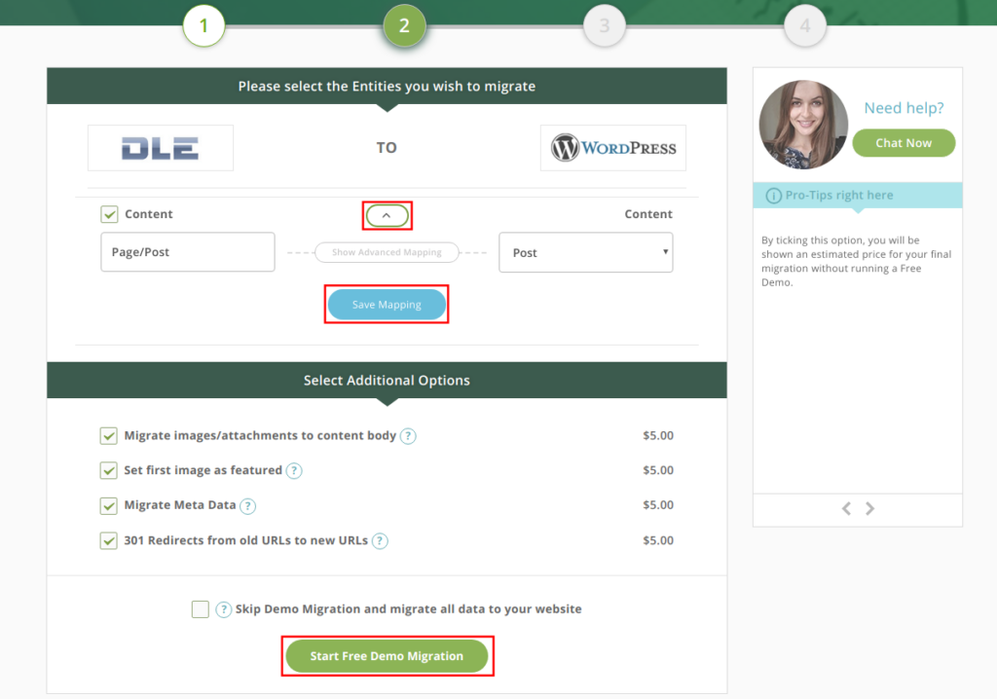This screenshot has width=997, height=699.
Task: Go to wizard step 1
Action: click(x=203, y=25)
